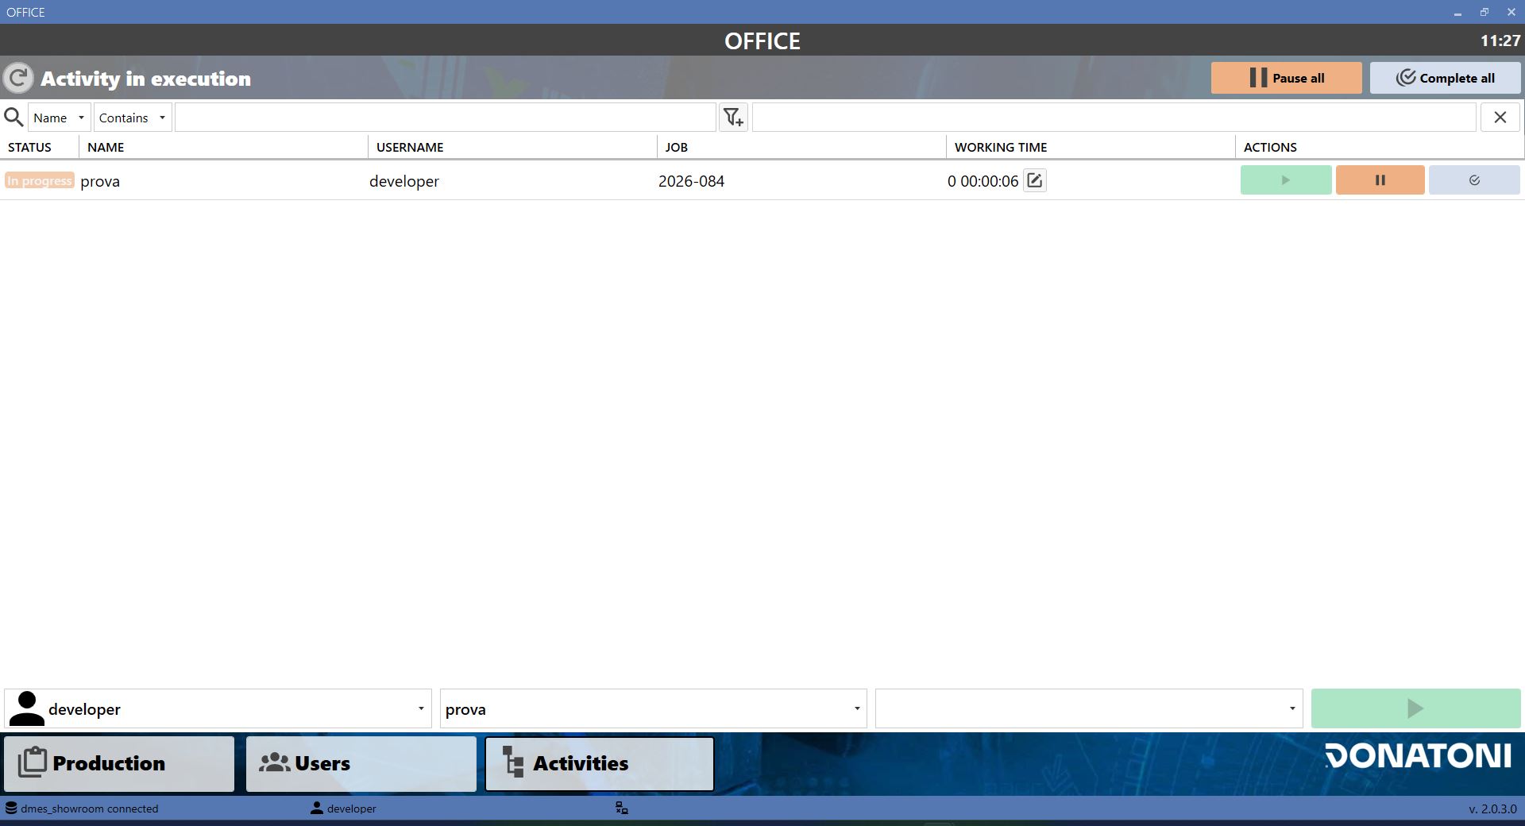Click the 11:27 clock display
Image resolution: width=1525 pixels, height=826 pixels.
point(1500,41)
